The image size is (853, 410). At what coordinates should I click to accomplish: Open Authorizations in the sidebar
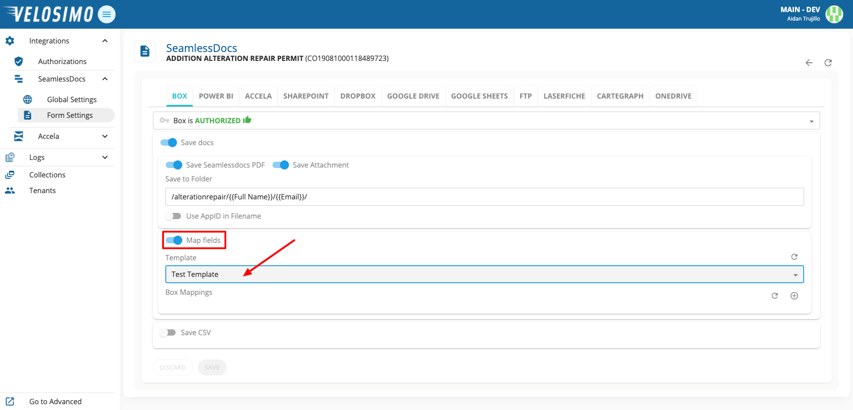62,61
